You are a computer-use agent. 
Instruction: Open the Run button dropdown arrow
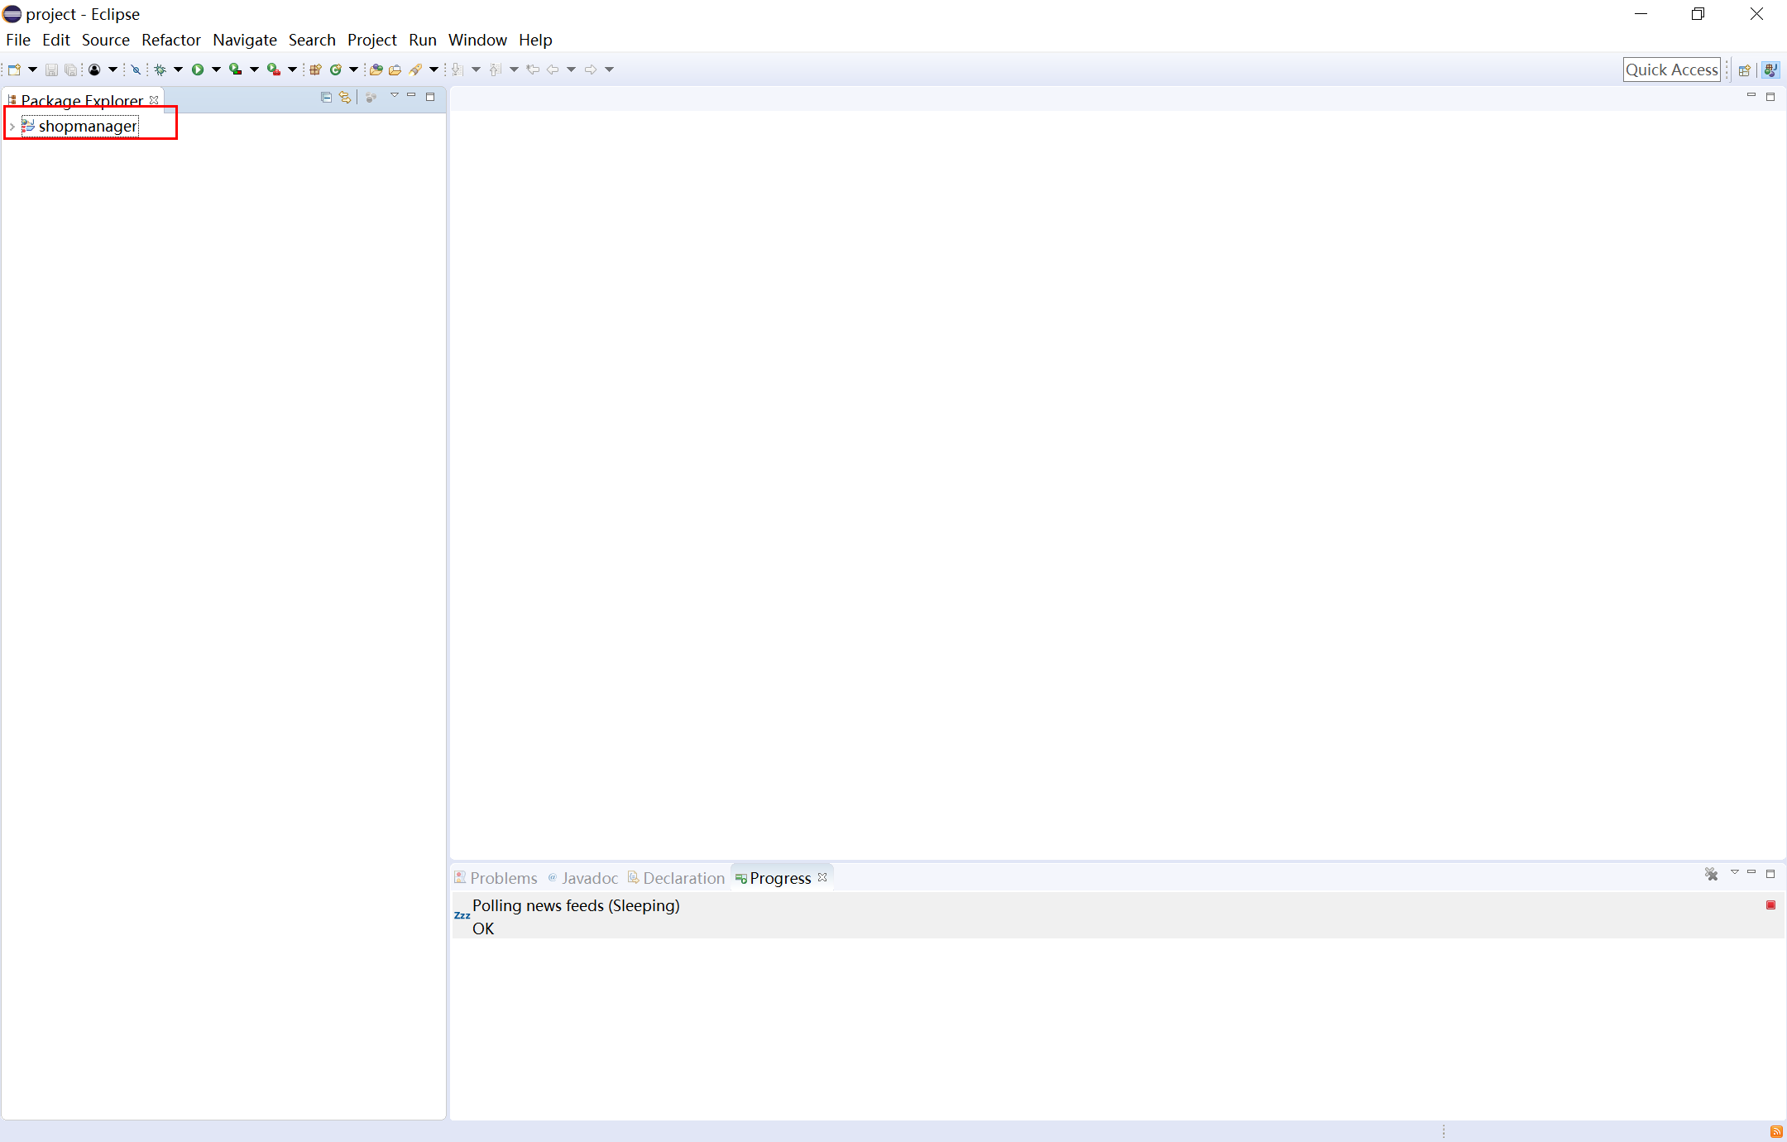216,70
